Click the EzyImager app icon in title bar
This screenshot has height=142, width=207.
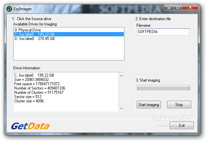[9, 9]
